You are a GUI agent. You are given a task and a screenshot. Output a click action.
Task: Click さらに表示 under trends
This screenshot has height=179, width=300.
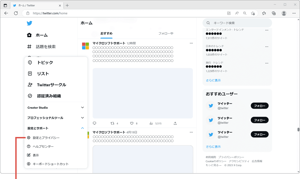(213, 80)
